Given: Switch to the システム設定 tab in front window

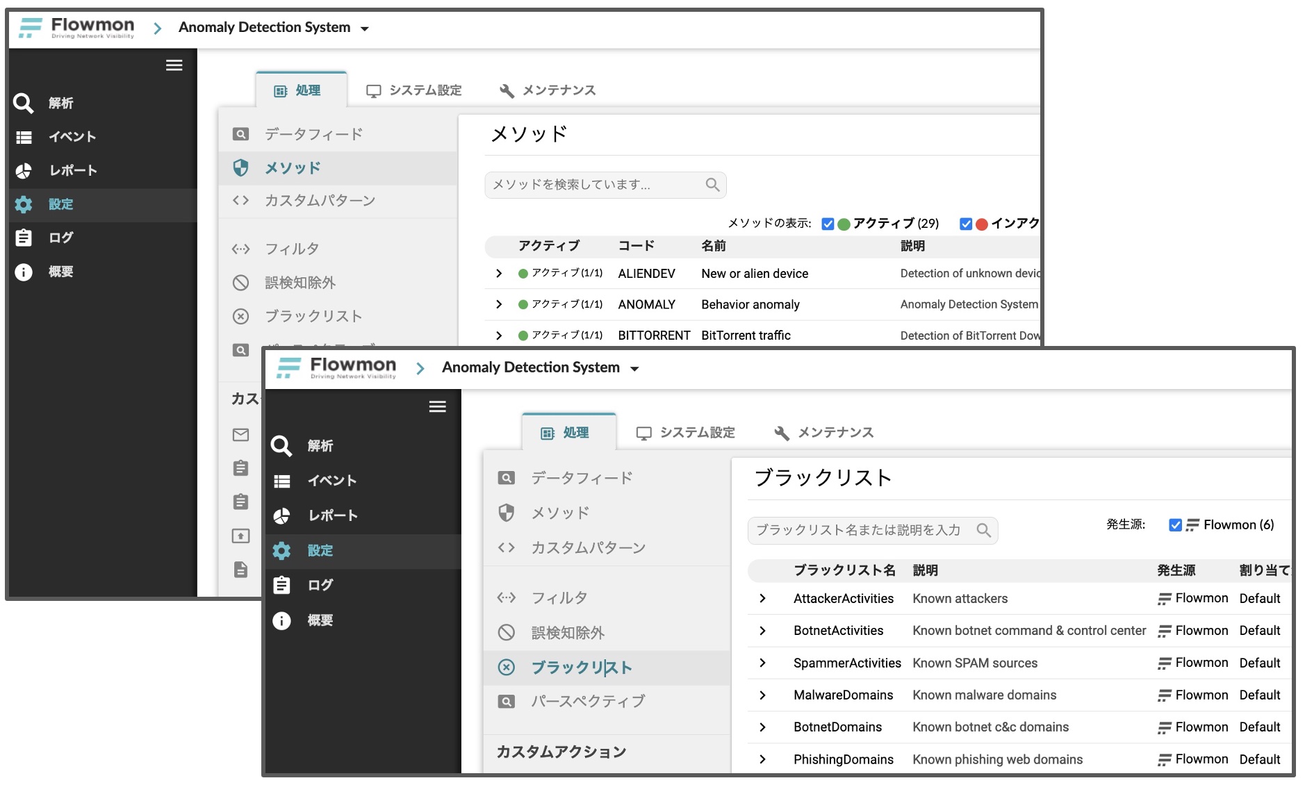Looking at the screenshot, I should [x=685, y=433].
